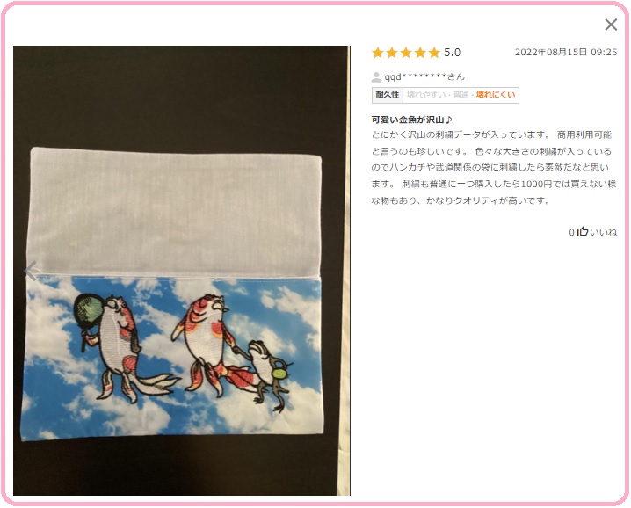Click the second gold rating star

(392, 53)
